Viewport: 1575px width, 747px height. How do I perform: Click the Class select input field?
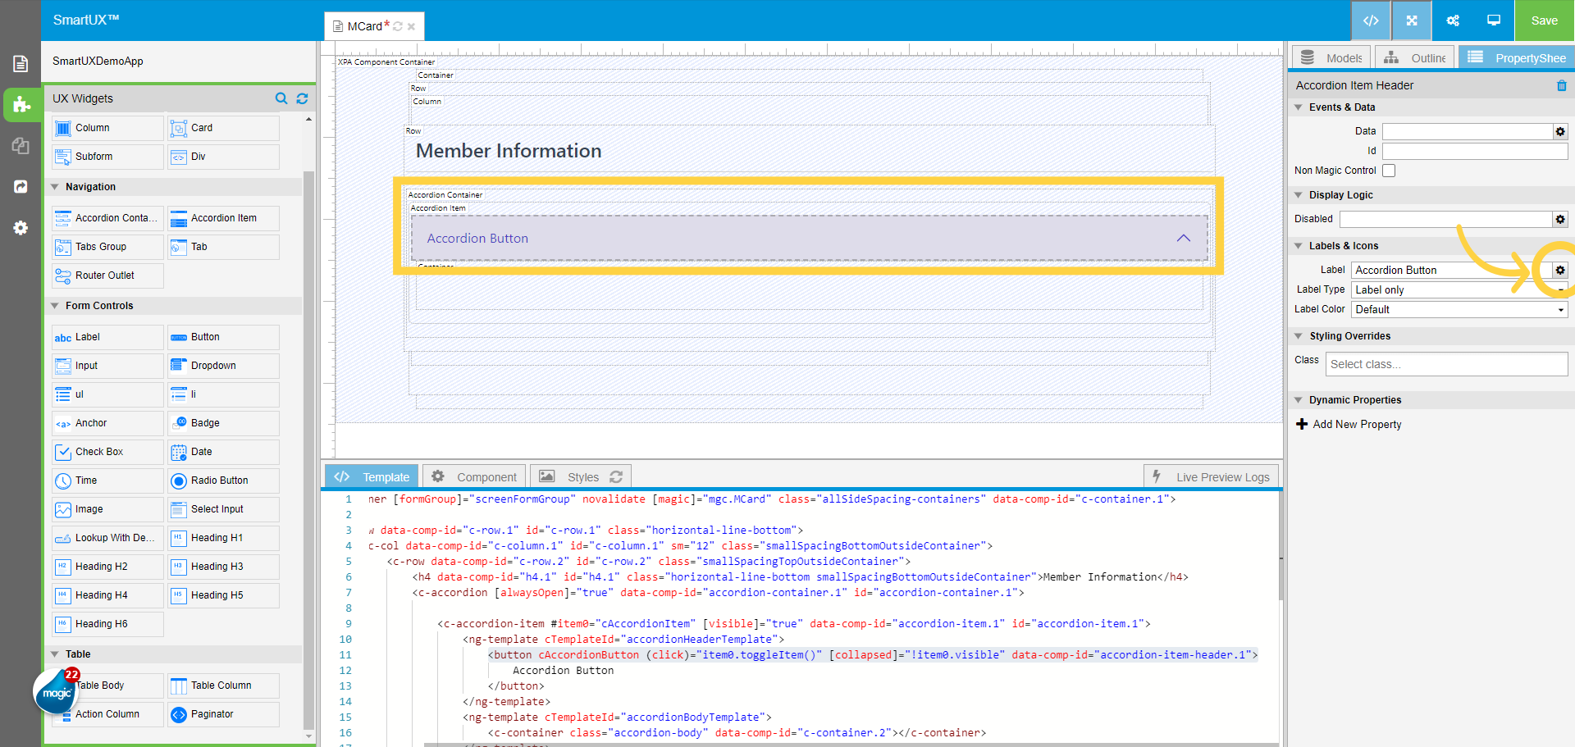1446,364
